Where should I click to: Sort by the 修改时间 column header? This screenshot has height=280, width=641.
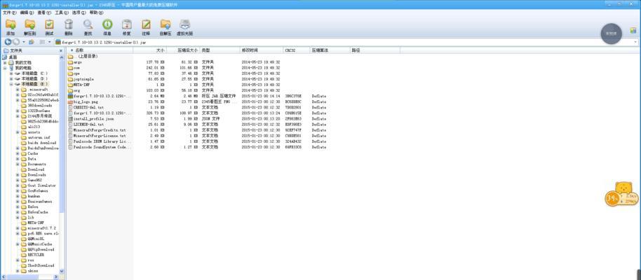[262, 50]
